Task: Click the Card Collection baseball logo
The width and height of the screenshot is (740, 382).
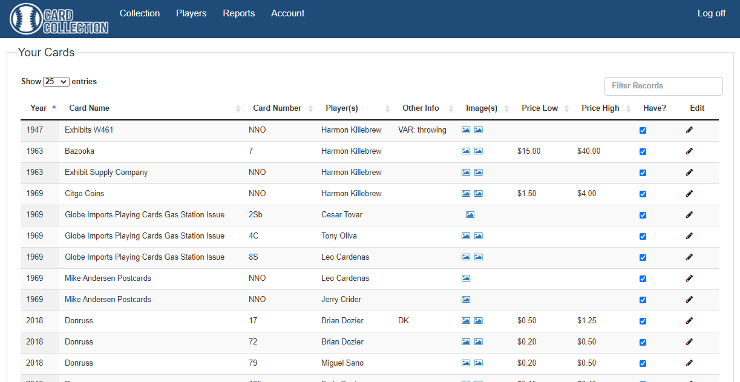Action: 59,19
